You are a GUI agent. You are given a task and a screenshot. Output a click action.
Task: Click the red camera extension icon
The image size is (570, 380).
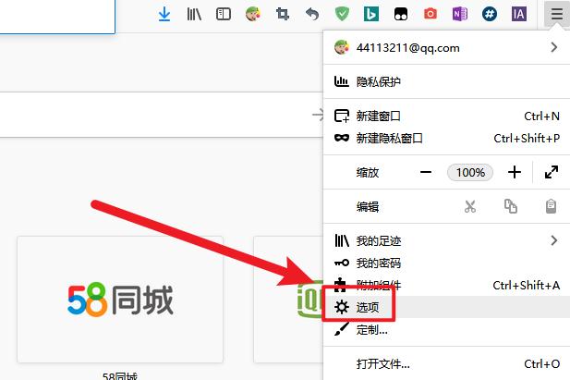click(431, 15)
